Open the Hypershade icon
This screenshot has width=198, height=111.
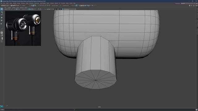(87, 6)
